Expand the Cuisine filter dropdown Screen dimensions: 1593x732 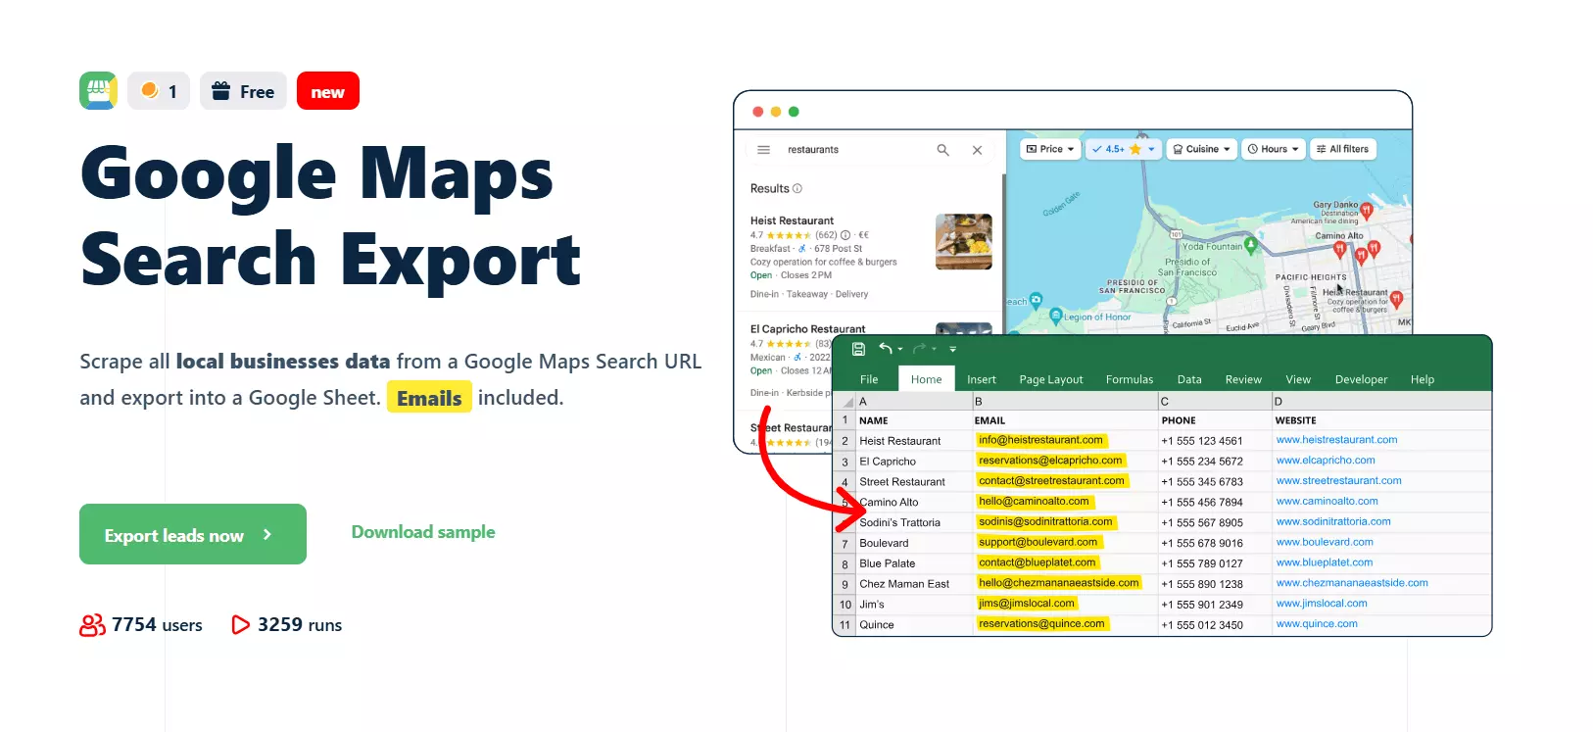1201,149
